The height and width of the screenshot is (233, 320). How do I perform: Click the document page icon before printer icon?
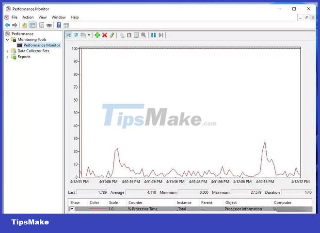coord(41,25)
